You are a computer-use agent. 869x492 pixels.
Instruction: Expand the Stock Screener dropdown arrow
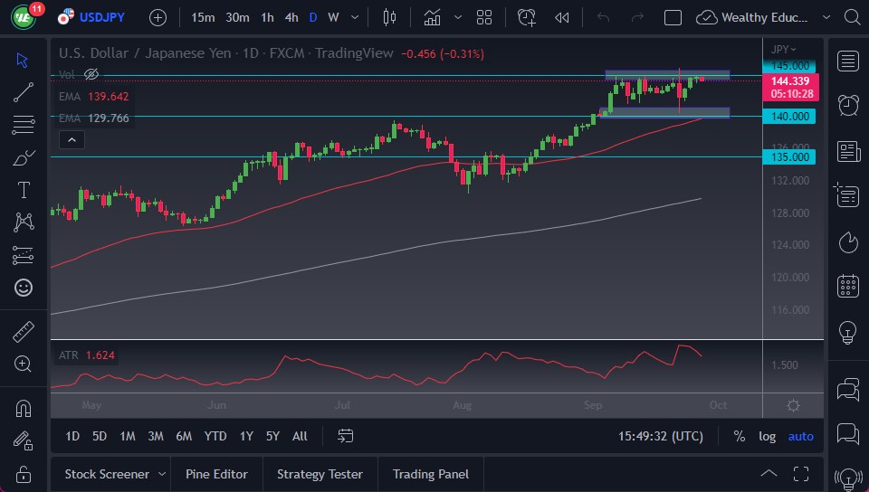[x=162, y=474]
